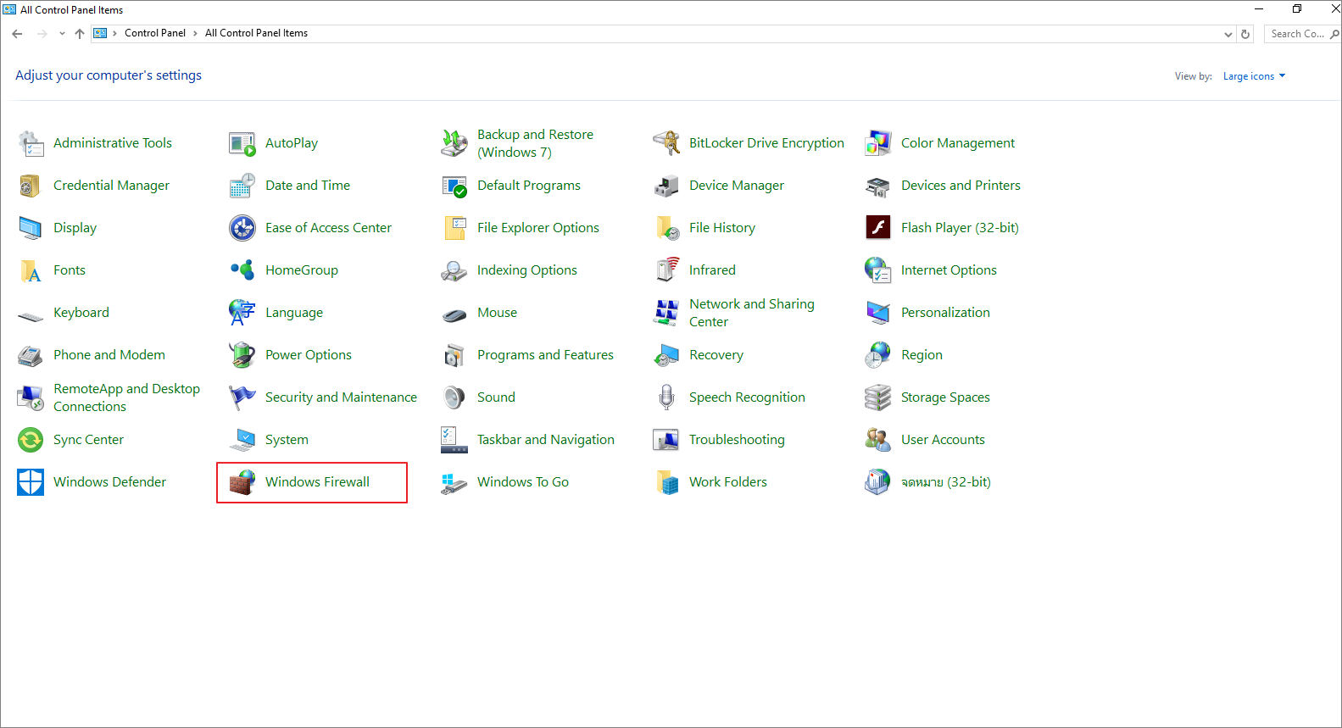
Task: Click the Fonts folder icon
Action: coord(31,270)
